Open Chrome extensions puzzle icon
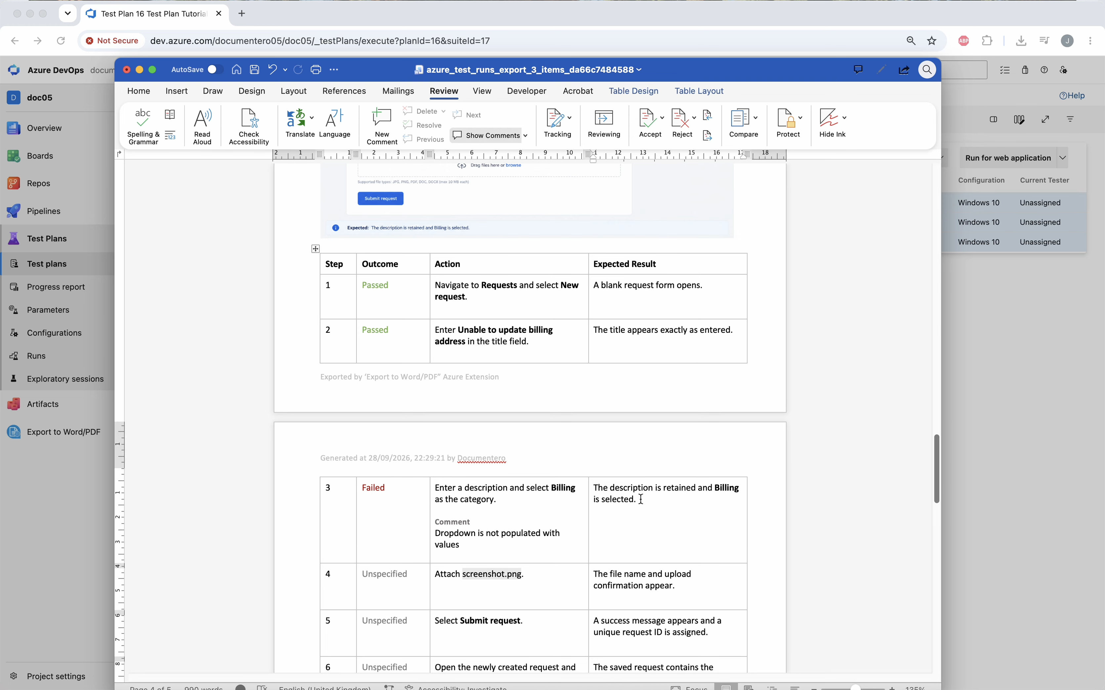The width and height of the screenshot is (1105, 690). [987, 41]
